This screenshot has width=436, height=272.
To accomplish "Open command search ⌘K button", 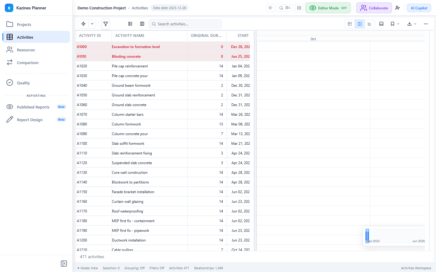I will (285, 8).
